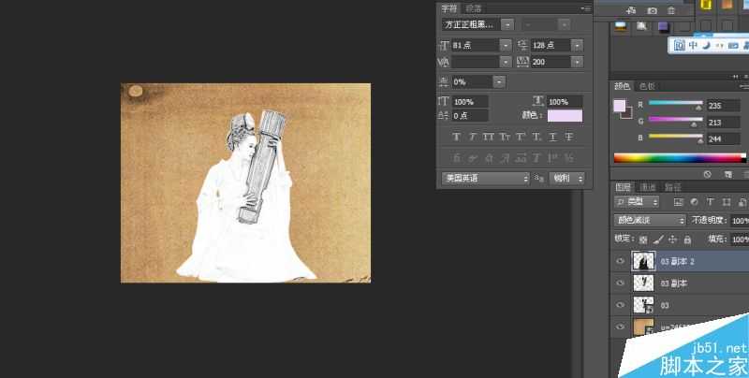This screenshot has width=749, height=378.
Task: Click the camera icon in top panel
Action: tap(653, 10)
